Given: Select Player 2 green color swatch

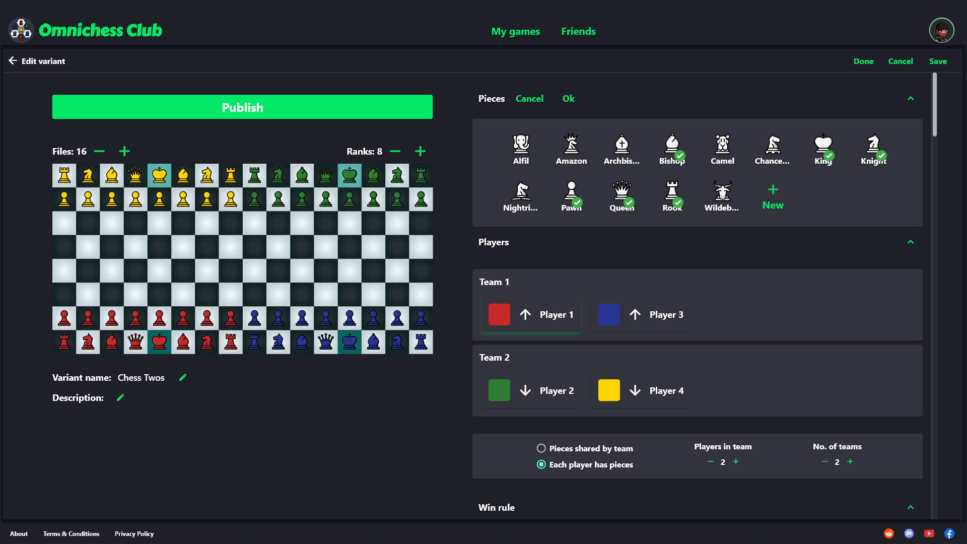Looking at the screenshot, I should 500,390.
